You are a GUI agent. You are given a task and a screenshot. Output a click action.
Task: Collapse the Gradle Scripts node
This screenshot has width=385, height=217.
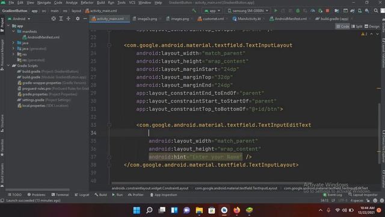pyautogui.click(x=8, y=66)
